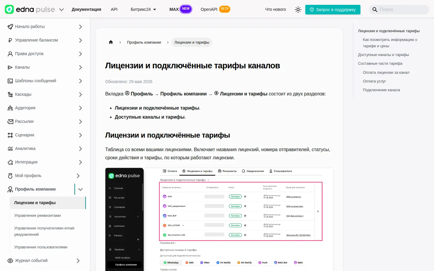Expand the Аналитика section chevron
This screenshot has height=271, width=434.
pyautogui.click(x=80, y=149)
